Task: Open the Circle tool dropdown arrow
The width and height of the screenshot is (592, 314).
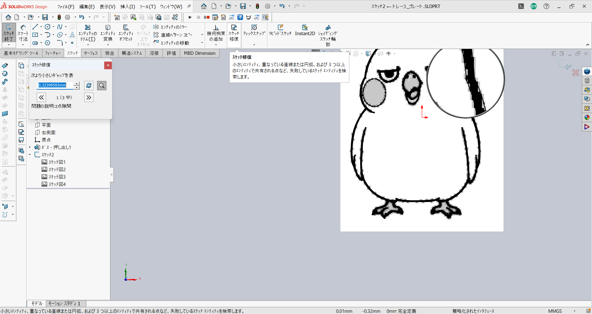Action: [x=53, y=27]
